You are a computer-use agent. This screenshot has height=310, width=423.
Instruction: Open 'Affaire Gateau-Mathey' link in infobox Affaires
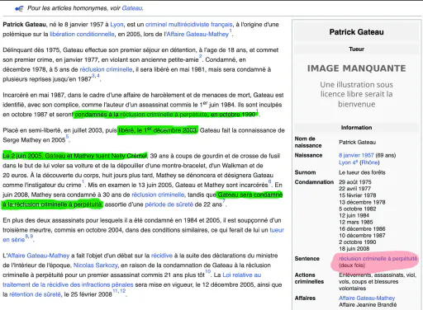coord(367,298)
